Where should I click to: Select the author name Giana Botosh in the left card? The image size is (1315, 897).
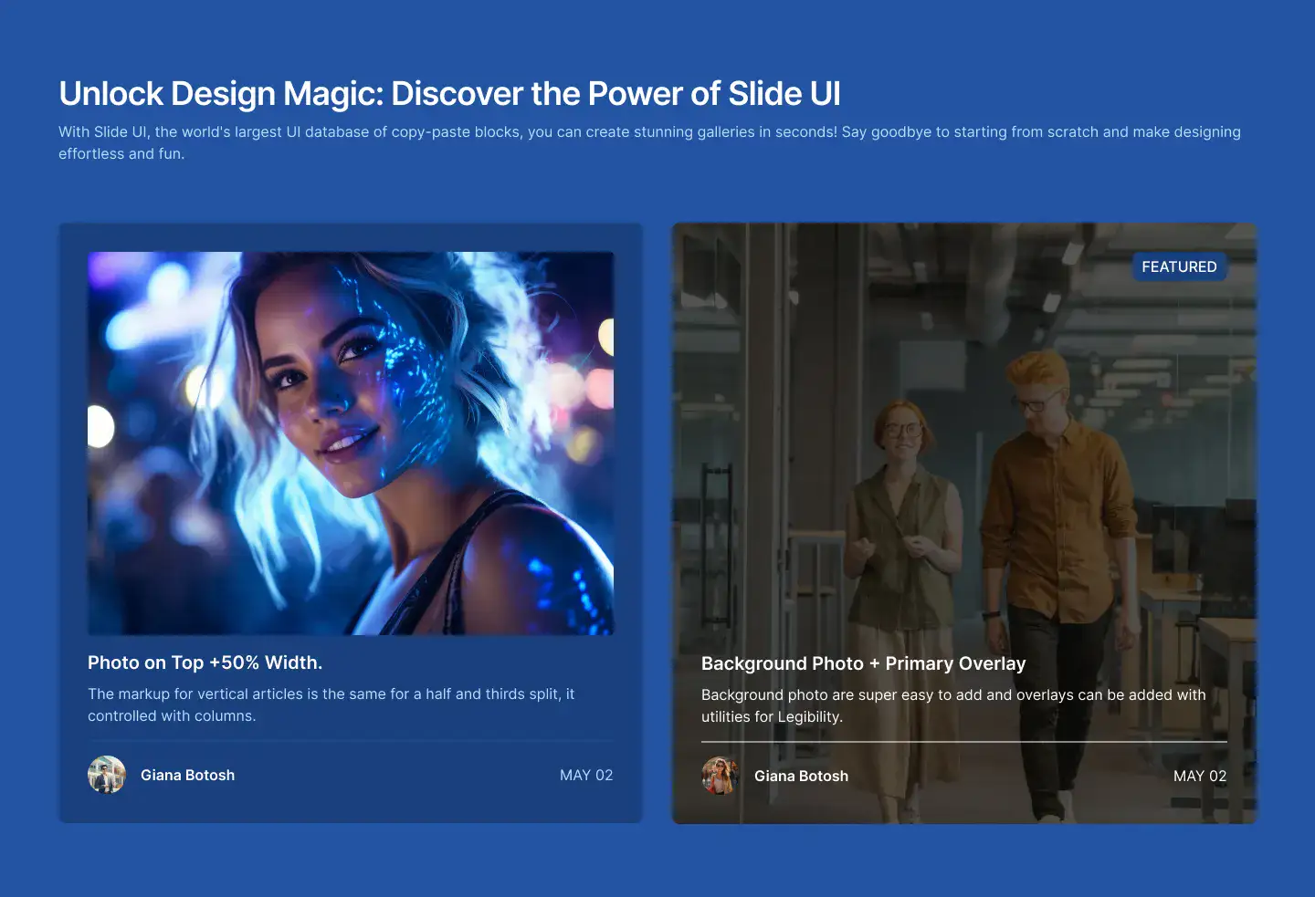coord(187,775)
